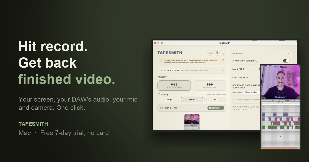
Task: Click the "Which app?" label
Action: click(237, 93)
